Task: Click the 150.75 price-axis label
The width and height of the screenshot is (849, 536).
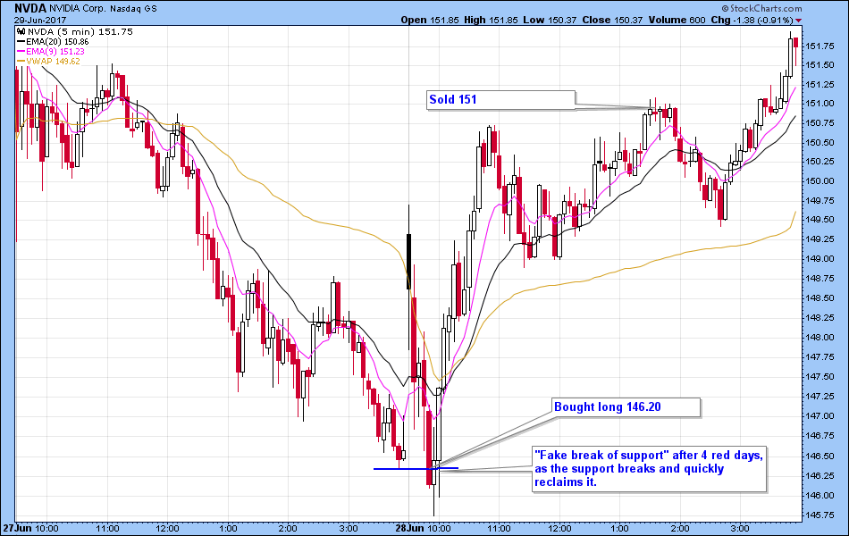Action: [820, 123]
